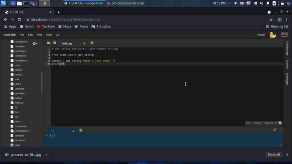292x164 pixels.
Task: Open copy.c in the file tree
Action: [19, 70]
